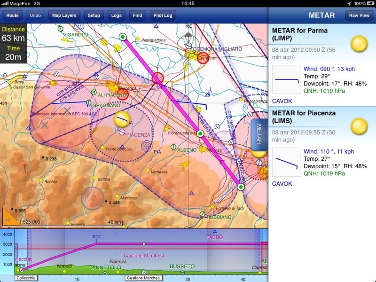Open the Pilot Log

click(163, 16)
